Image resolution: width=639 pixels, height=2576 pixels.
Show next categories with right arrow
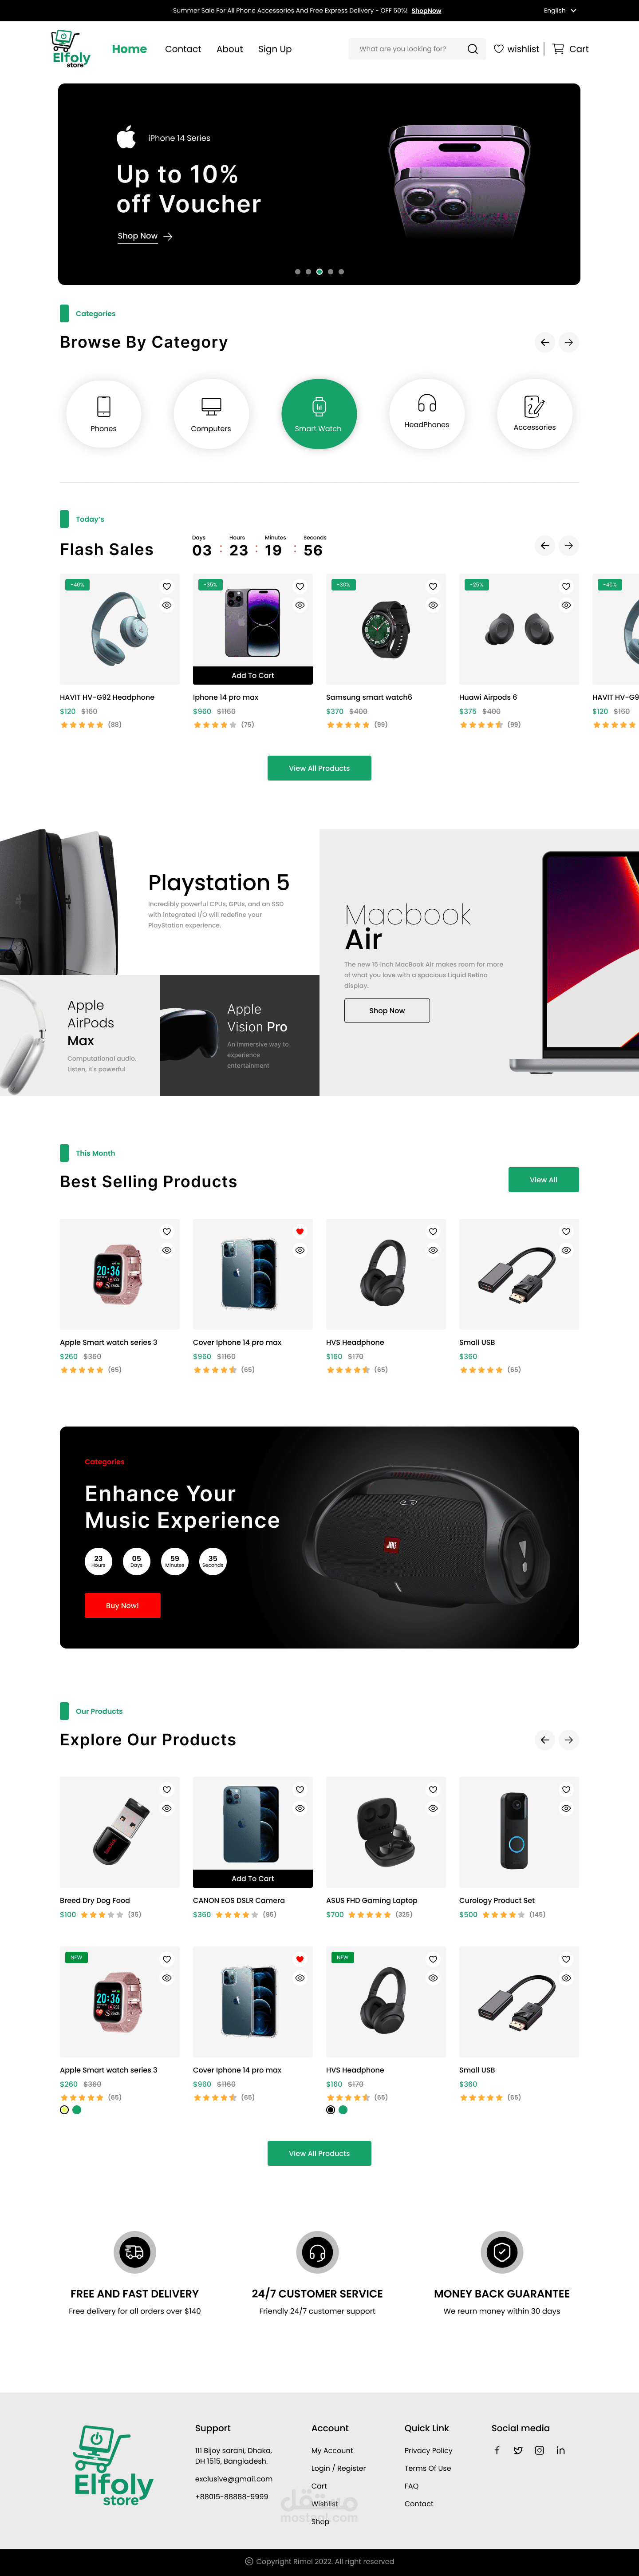(x=569, y=342)
